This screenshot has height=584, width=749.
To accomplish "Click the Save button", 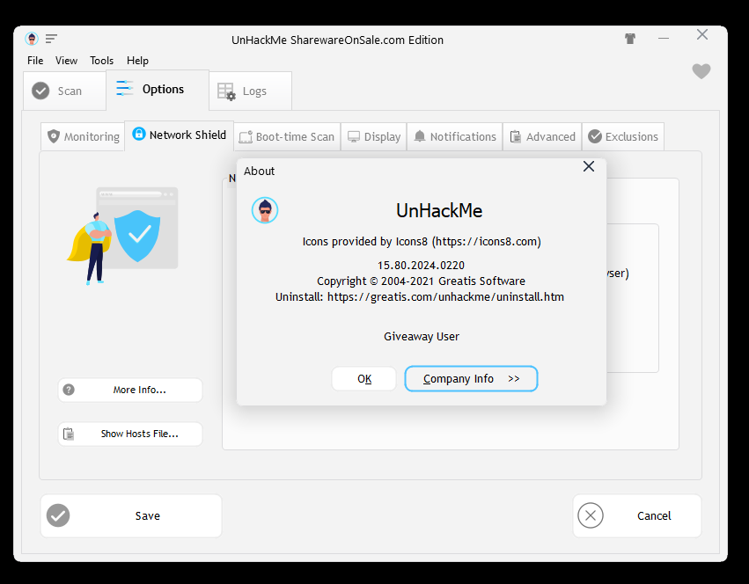I will pos(131,515).
